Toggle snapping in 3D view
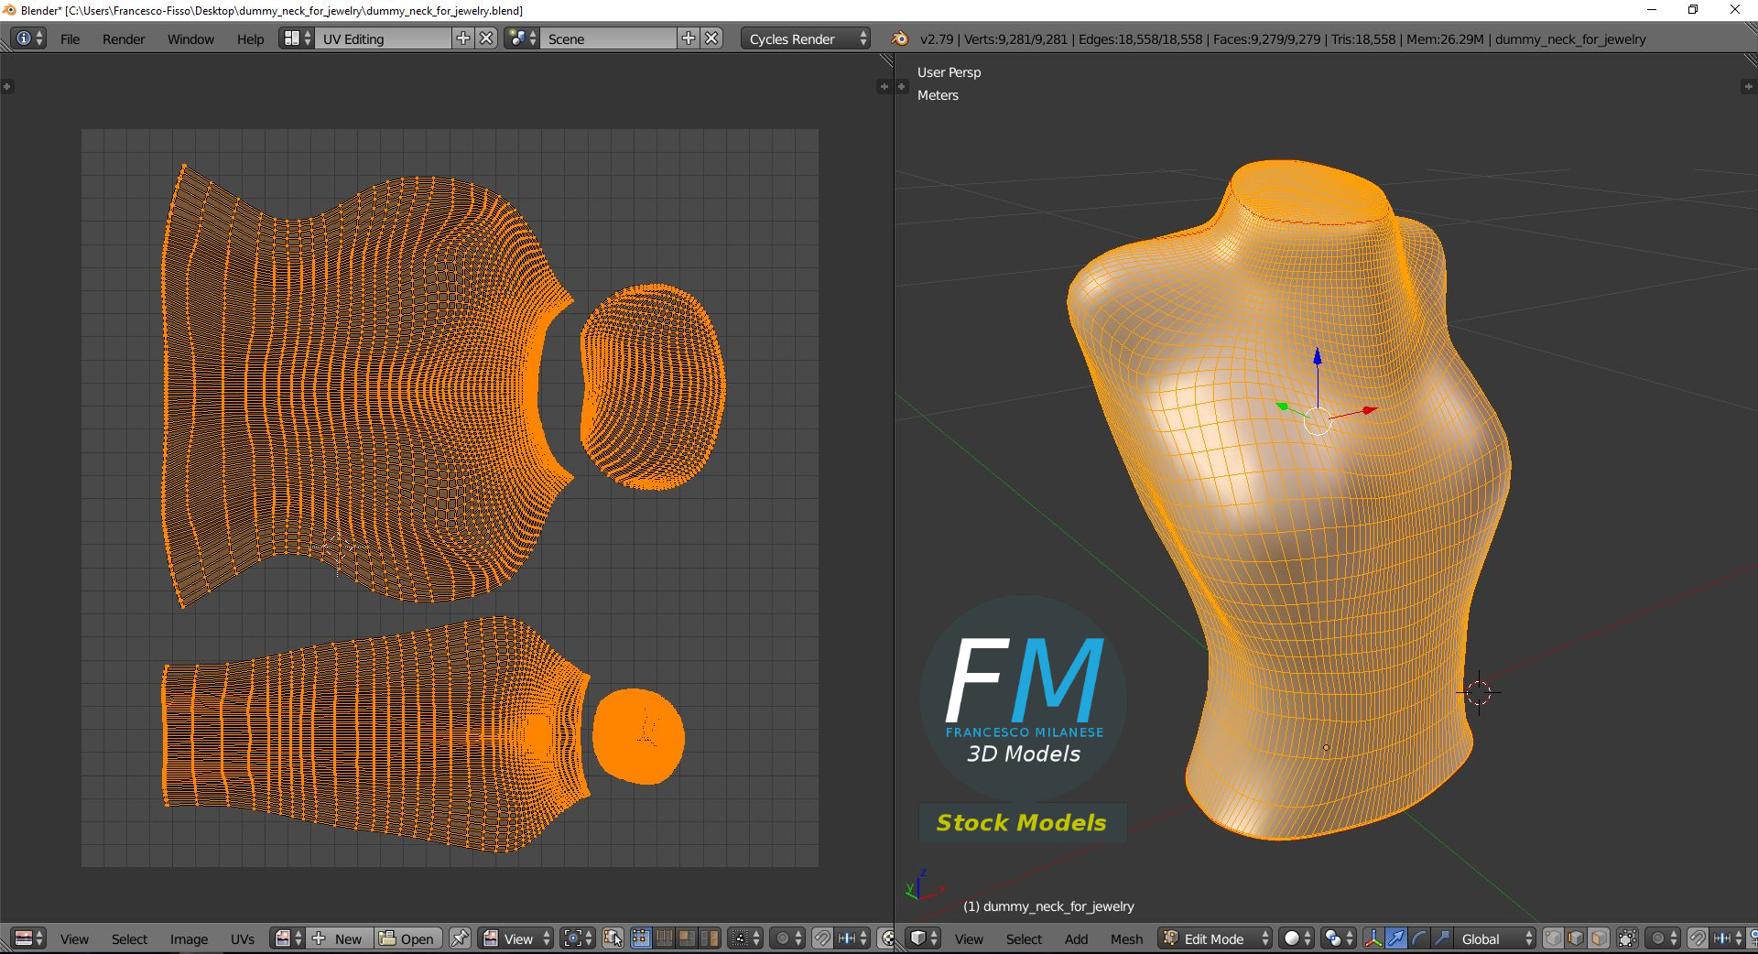Viewport: 1758px width, 954px height. tap(1698, 938)
